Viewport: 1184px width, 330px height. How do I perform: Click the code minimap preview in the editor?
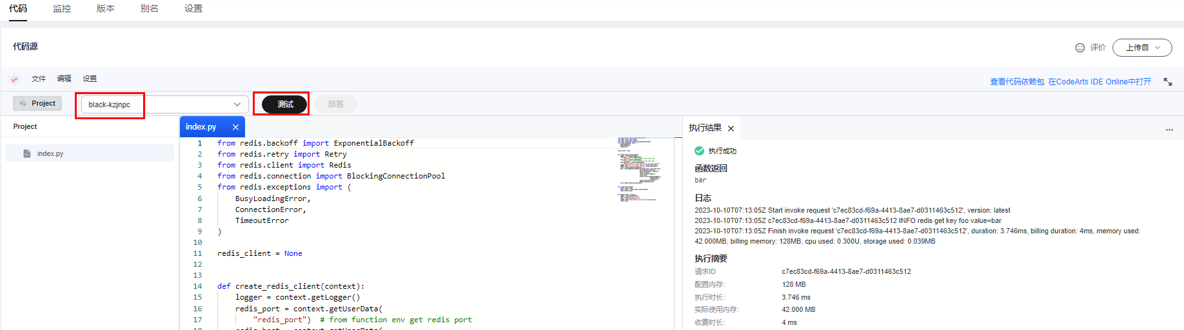637,169
